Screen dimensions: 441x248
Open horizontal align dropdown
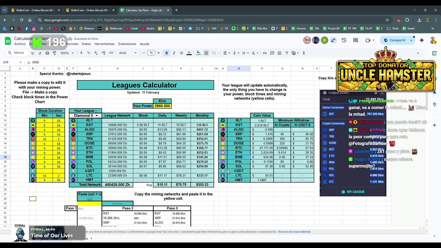226,53
